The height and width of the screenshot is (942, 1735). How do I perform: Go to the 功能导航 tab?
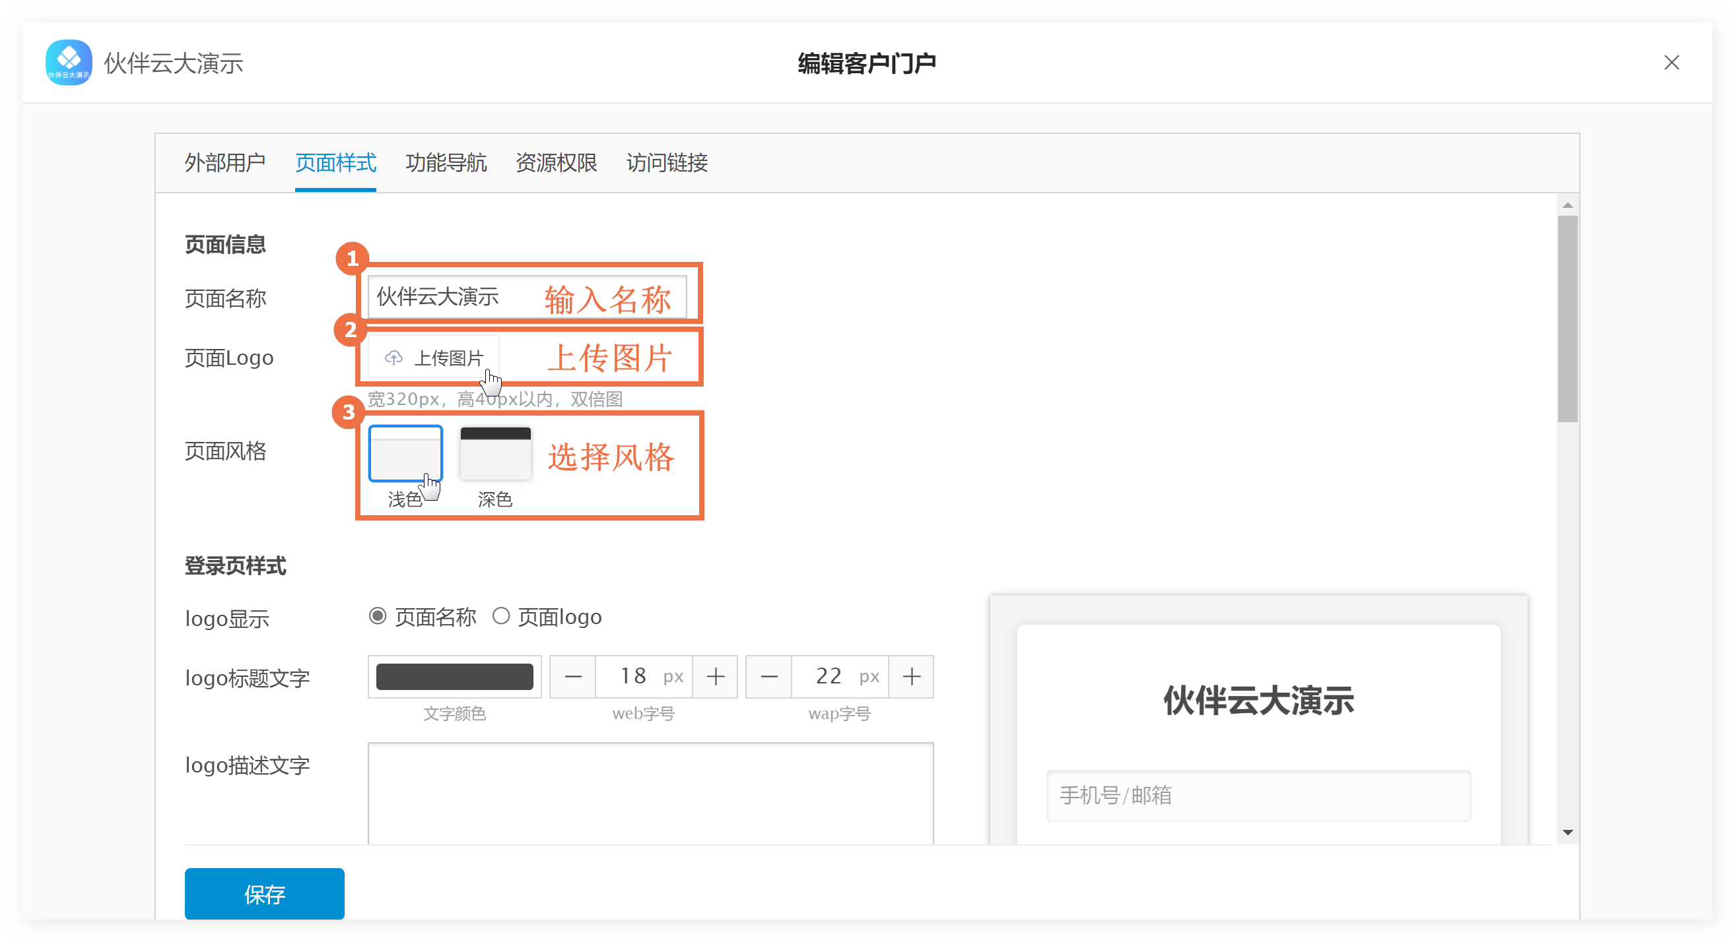(x=446, y=162)
